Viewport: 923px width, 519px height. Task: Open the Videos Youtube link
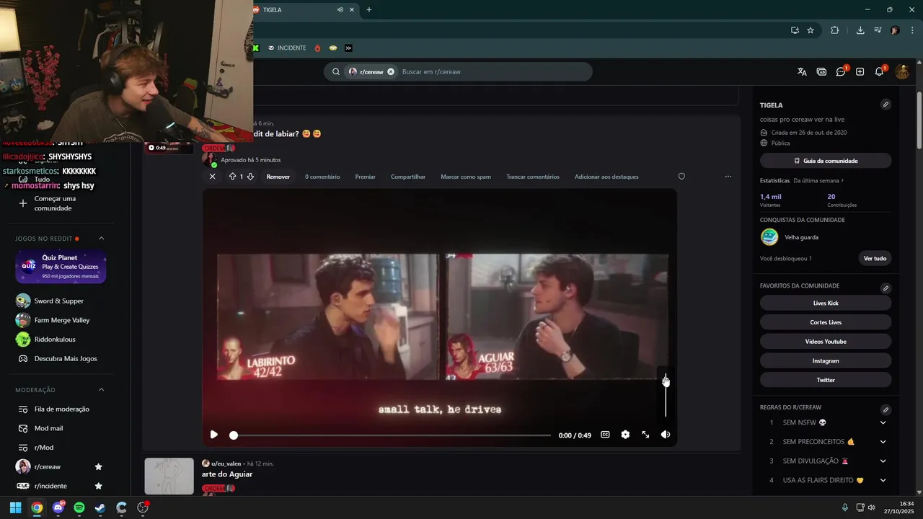(x=826, y=341)
